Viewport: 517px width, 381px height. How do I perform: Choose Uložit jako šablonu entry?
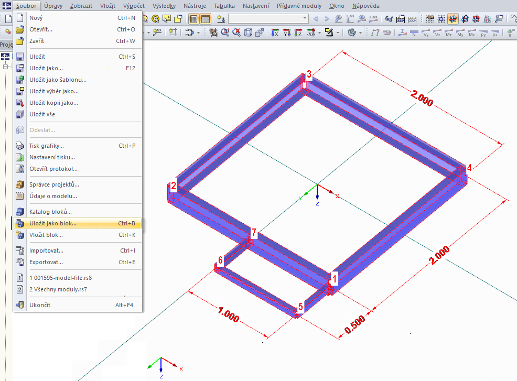(x=78, y=80)
